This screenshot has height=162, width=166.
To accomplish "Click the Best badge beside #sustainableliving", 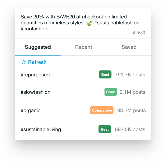I will [x=105, y=129].
